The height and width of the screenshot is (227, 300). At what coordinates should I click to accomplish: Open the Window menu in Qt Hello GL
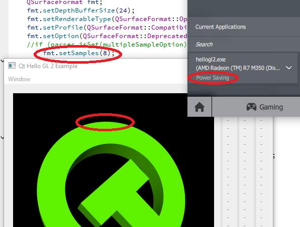pos(19,79)
